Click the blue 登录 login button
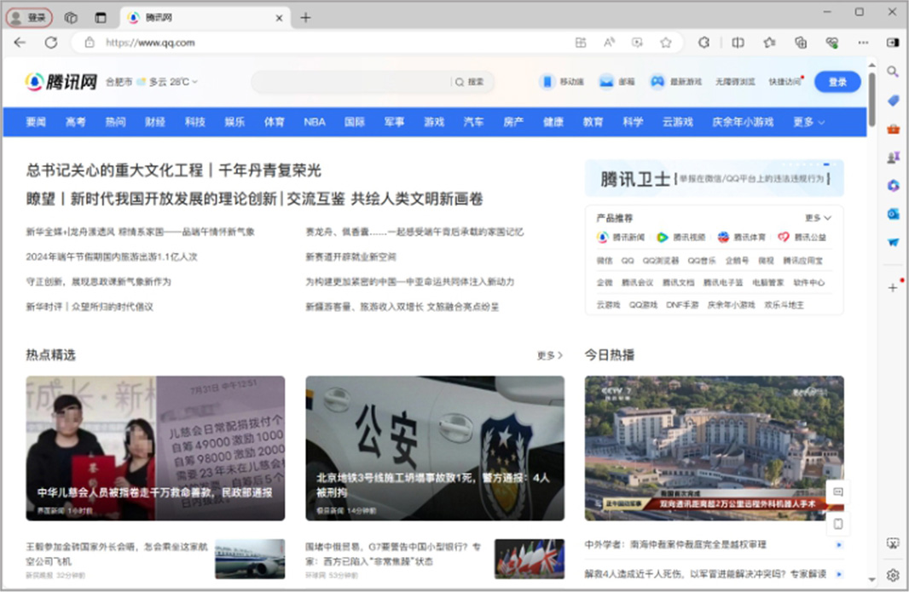Screen dimensions: 909x592 click(837, 82)
